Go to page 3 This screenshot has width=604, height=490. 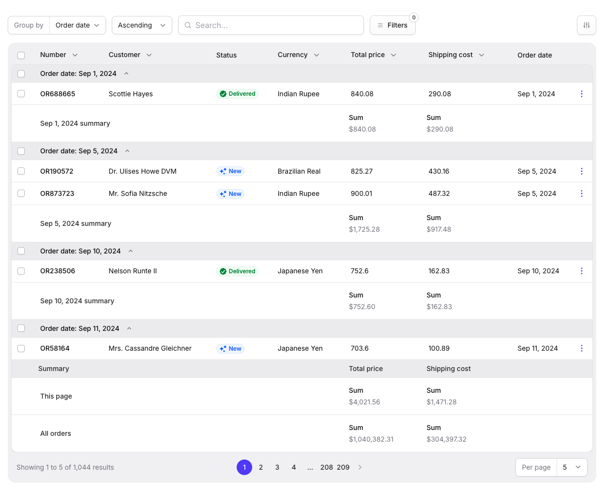pyautogui.click(x=277, y=467)
